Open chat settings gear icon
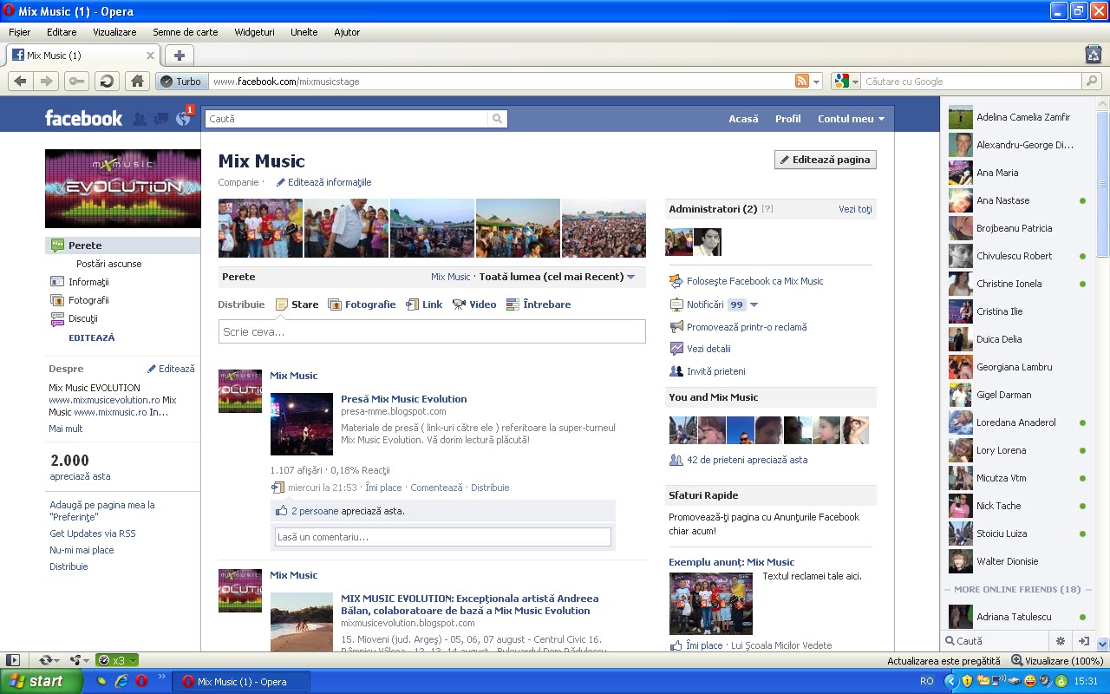This screenshot has height=694, width=1110. point(1060,641)
